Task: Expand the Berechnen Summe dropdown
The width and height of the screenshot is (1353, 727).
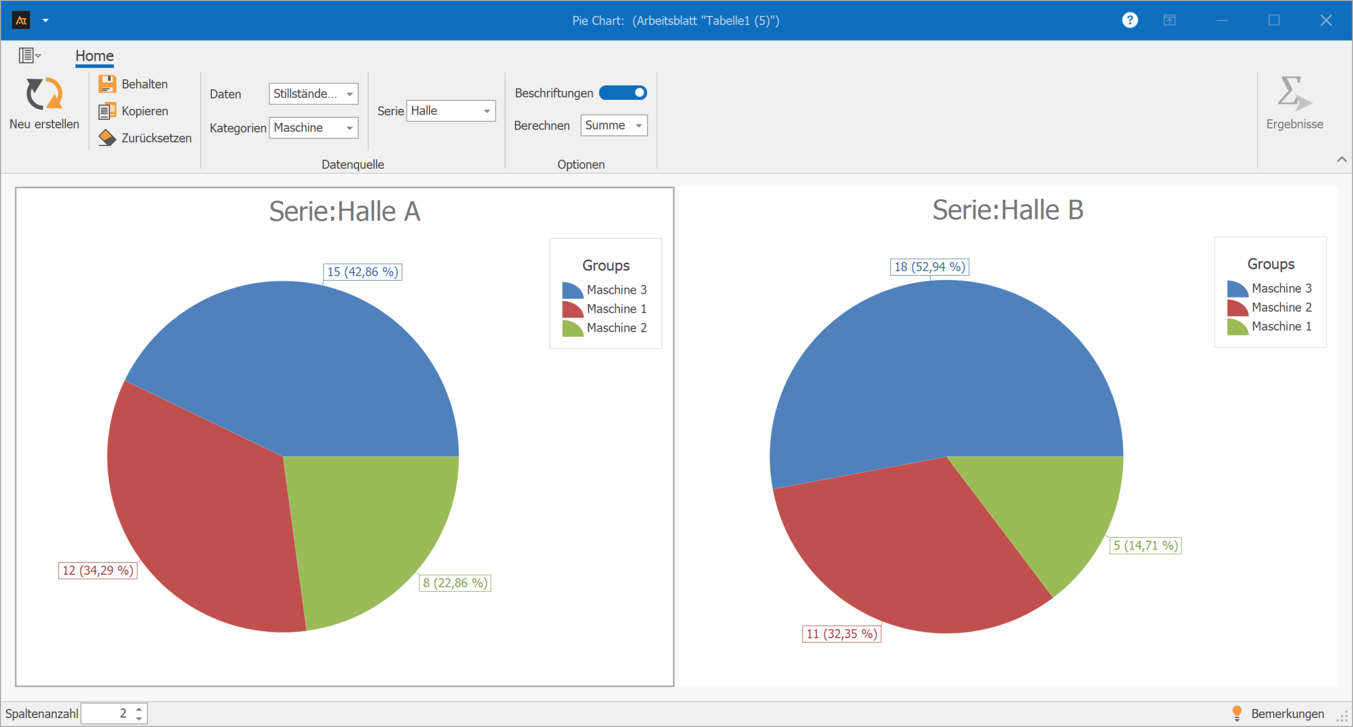Action: click(639, 126)
